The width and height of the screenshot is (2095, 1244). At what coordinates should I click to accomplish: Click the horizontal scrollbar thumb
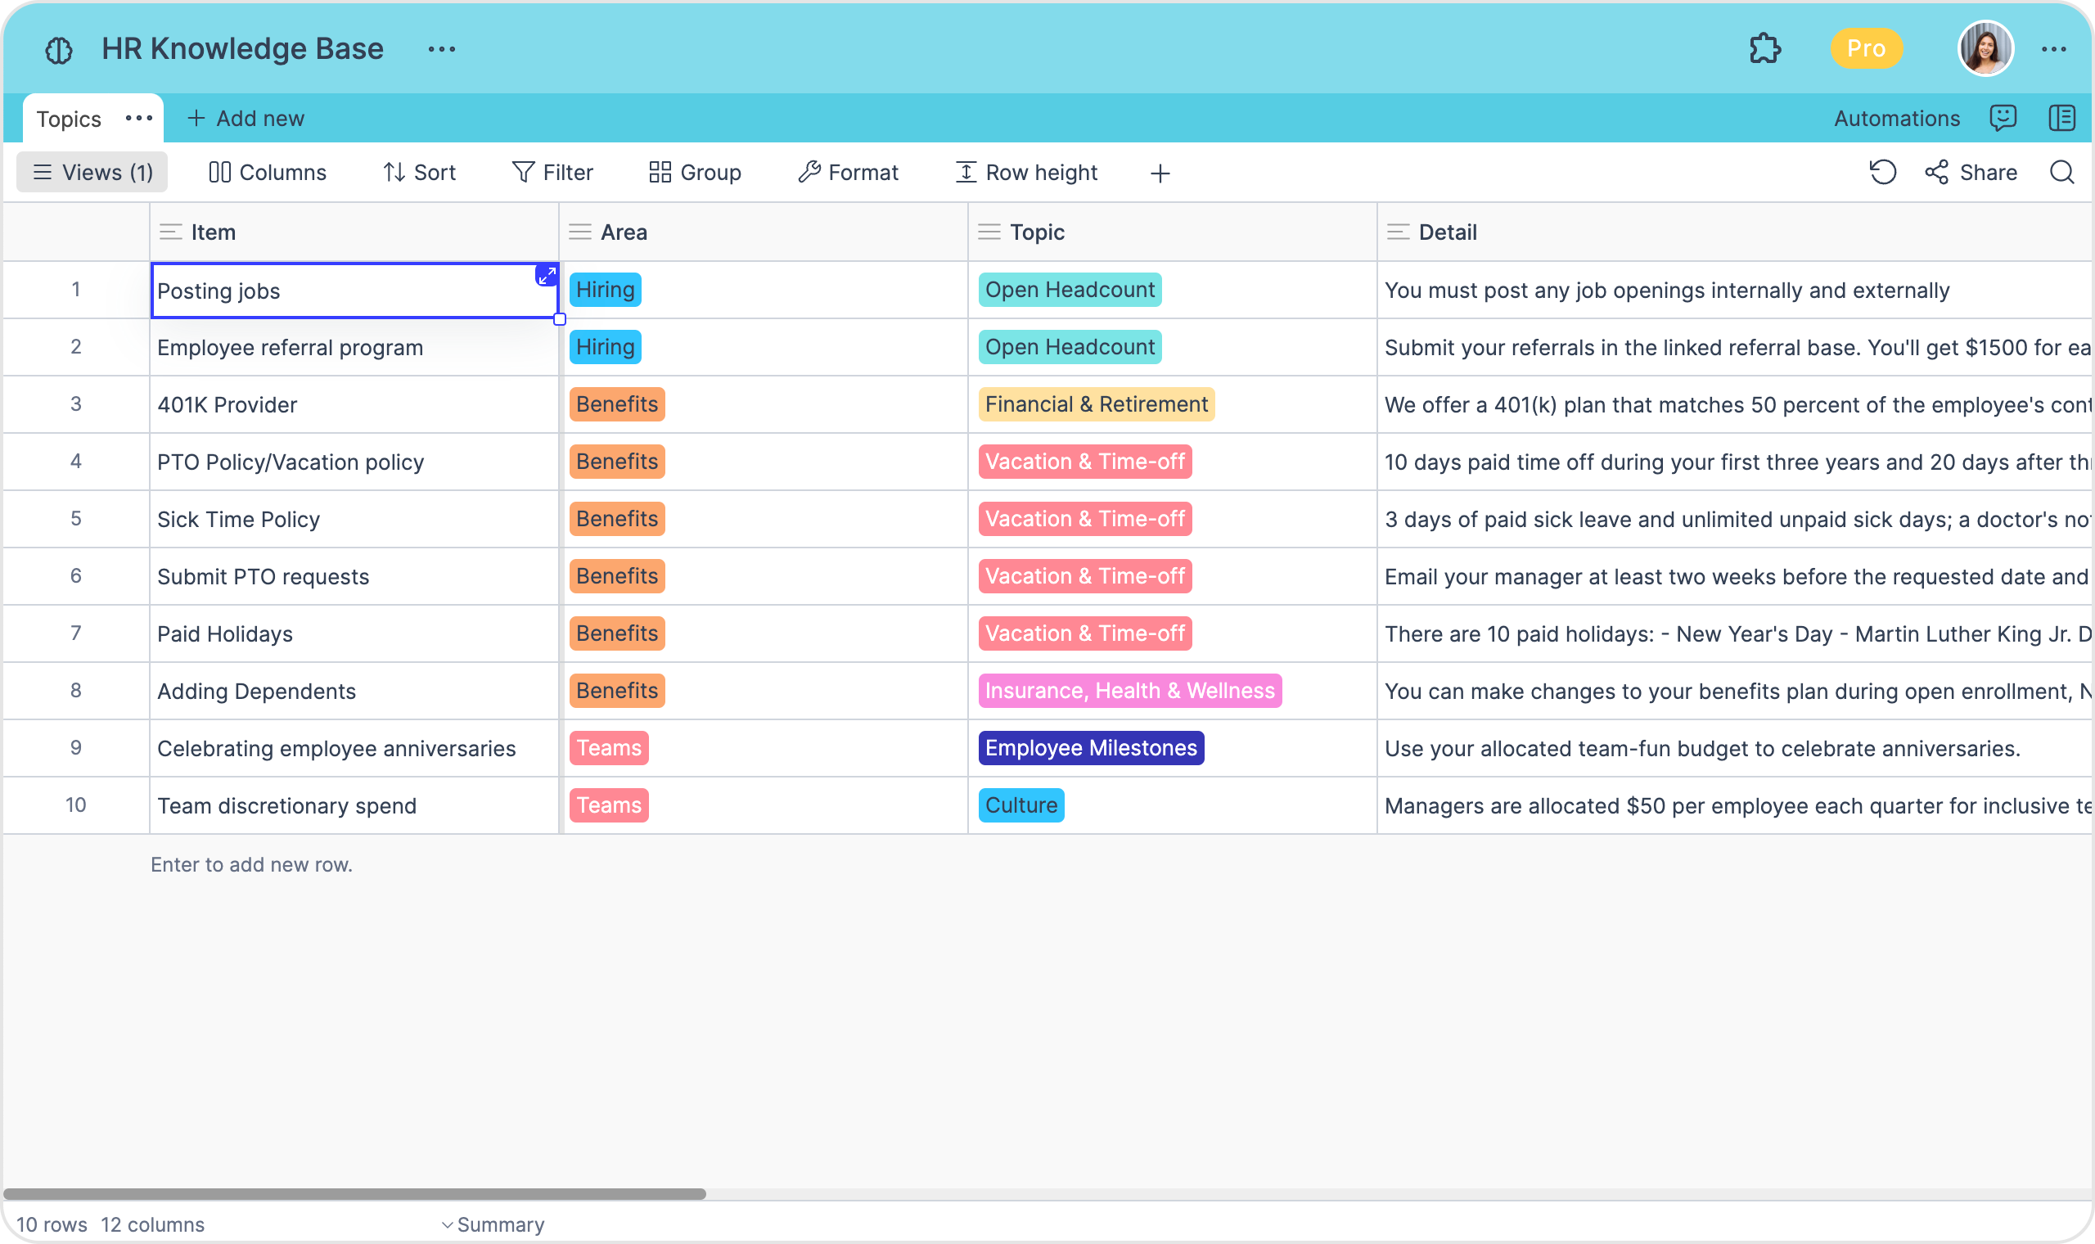[354, 1194]
